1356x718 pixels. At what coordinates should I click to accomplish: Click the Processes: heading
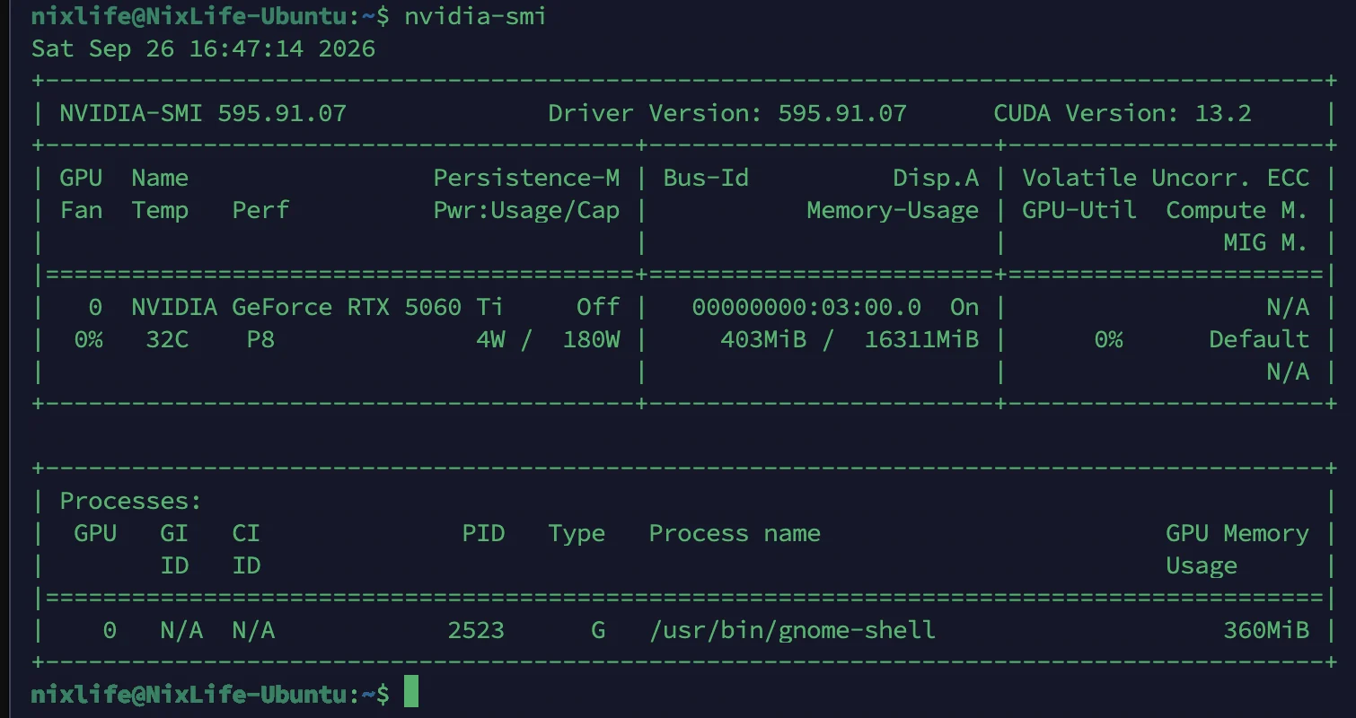click(x=131, y=501)
